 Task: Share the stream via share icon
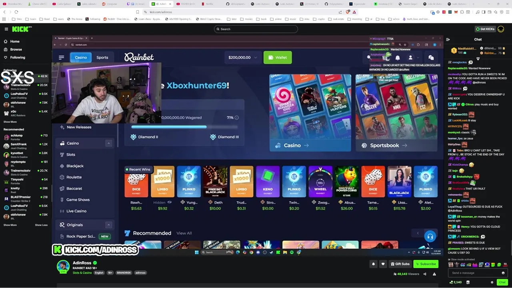425,274
